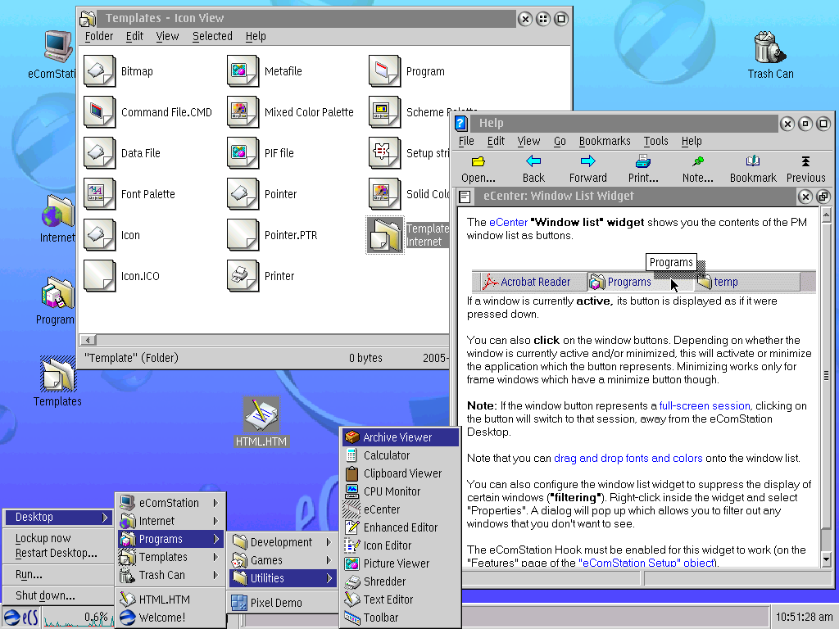Select the Program template icon
839x629 pixels.
point(384,71)
